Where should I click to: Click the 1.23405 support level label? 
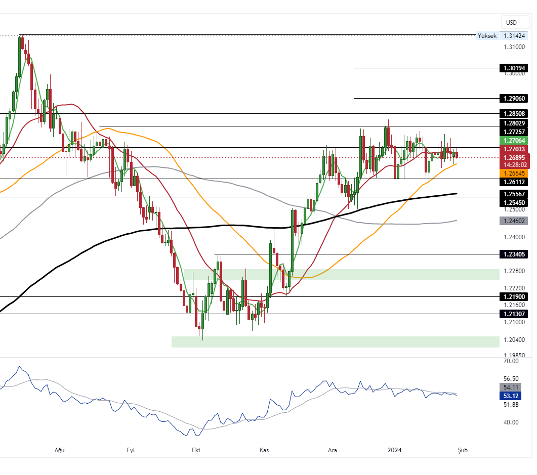513,254
